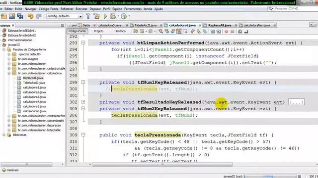The image size is (318, 178).
Task: Click the Shift Line Right icon
Action: 219,31
